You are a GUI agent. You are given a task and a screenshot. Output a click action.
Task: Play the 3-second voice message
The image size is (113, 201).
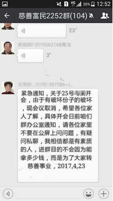tap(31, 56)
